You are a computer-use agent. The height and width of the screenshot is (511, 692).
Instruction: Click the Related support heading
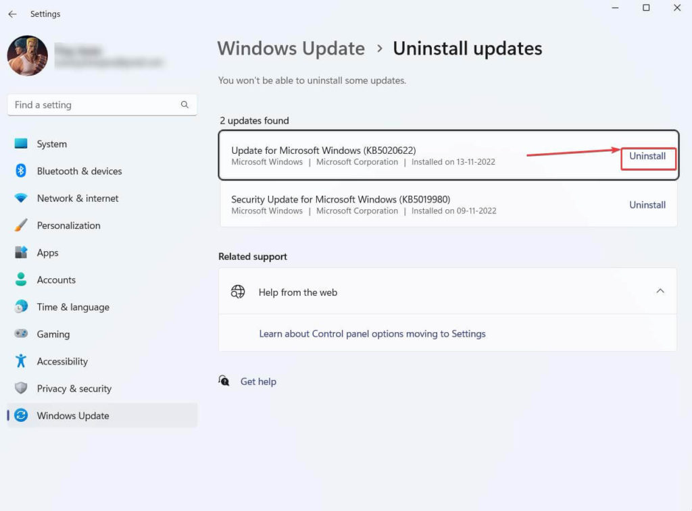pos(253,257)
